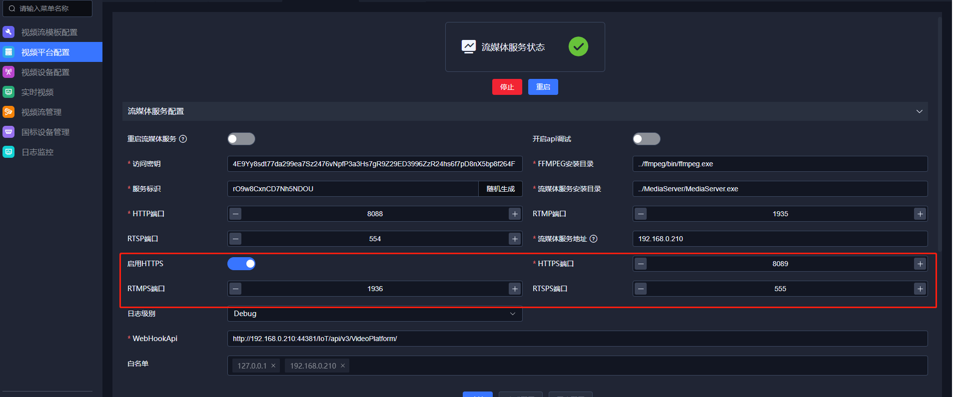This screenshot has width=953, height=397.
Task: Click the 日志监控 teal icon
Action: click(8, 152)
